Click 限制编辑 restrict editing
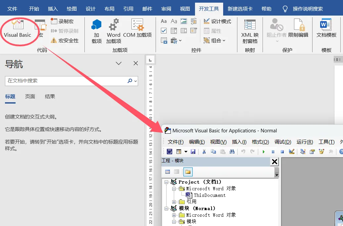This screenshot has height=226, width=343. pos(298,28)
